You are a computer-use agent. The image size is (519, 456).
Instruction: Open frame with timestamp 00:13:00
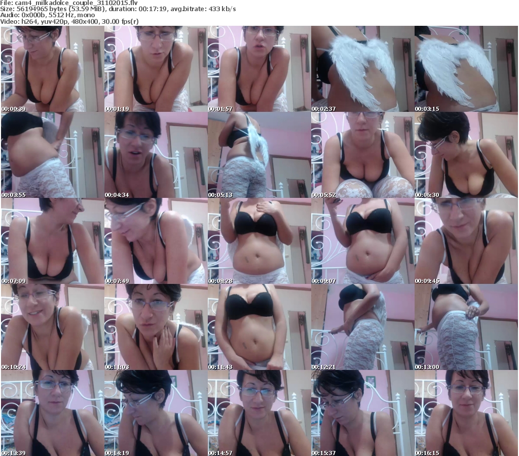click(466, 327)
